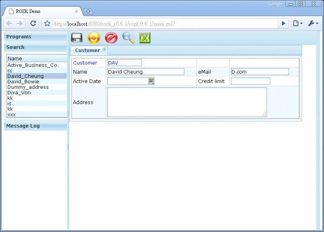The width and height of the screenshot is (324, 232).
Task: Click the Customer field label link
Action: [85, 63]
